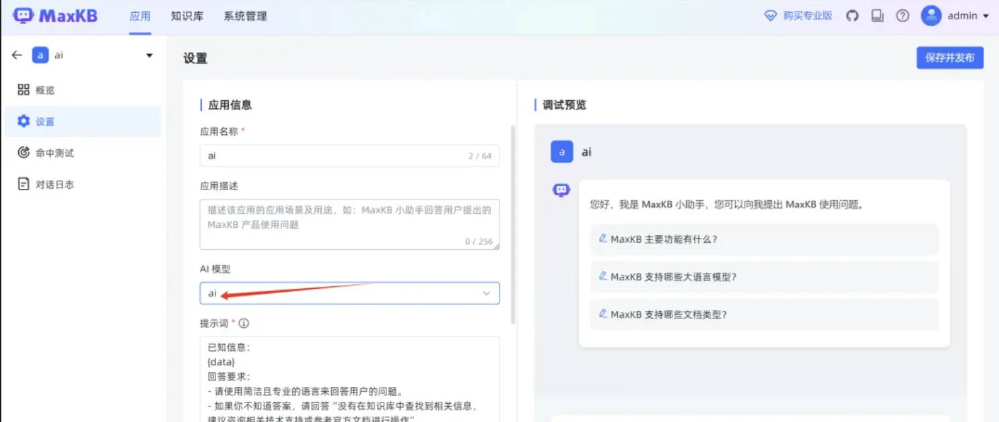Click the 保存并发布 button
Image resolution: width=999 pixels, height=422 pixels.
tap(949, 58)
